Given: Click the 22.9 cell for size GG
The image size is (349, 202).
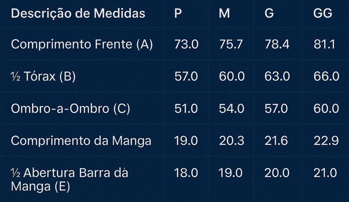Looking at the screenshot, I should (326, 140).
